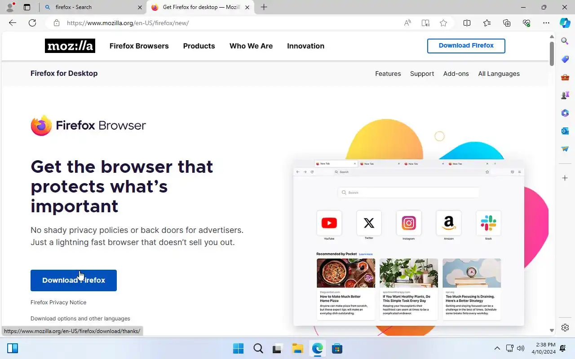This screenshot has width=575, height=359.
Task: Open Products menu
Action: pos(199,46)
